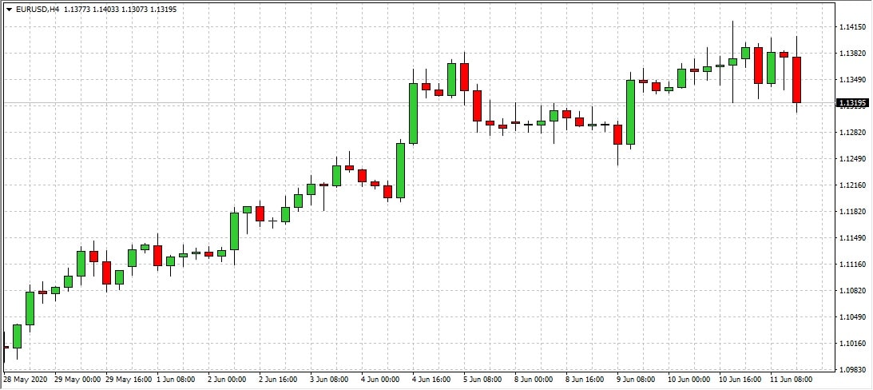Image resolution: width=873 pixels, height=390 pixels.
Task: Click the 1.11820 price axis label
Action: coord(852,212)
